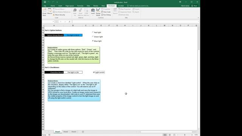Open the Sheet3 worksheet tab
Screen dimensions: 242x136
tap(74, 132)
